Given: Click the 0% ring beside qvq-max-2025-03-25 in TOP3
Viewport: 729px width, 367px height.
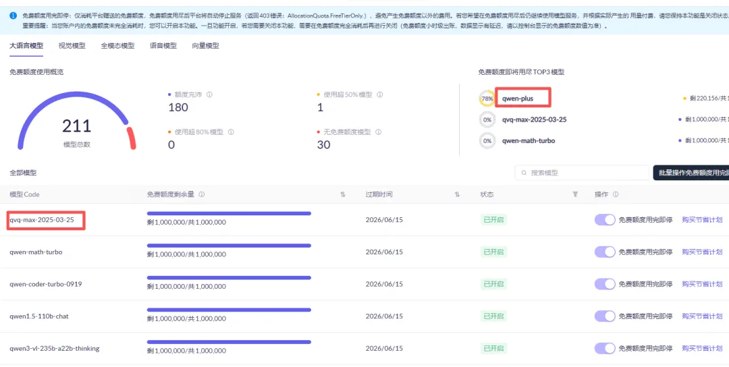Looking at the screenshot, I should pos(487,119).
